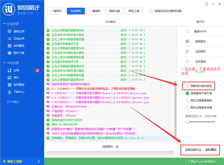Toggle 保留基带不被升级 option
This screenshot has height=165, width=224.
coord(187,93)
